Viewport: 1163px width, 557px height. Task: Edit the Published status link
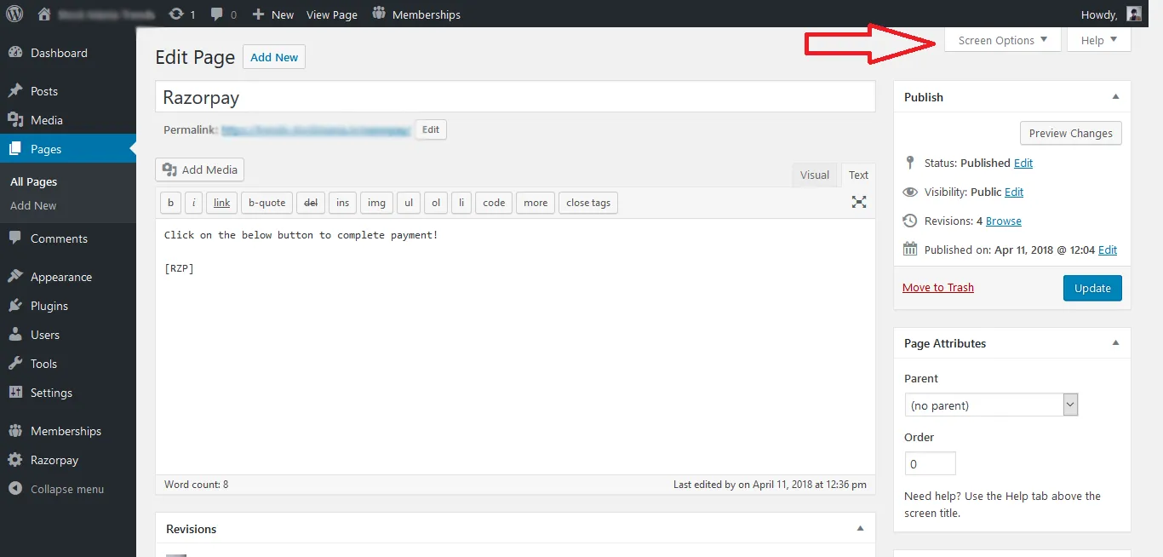pos(1023,163)
